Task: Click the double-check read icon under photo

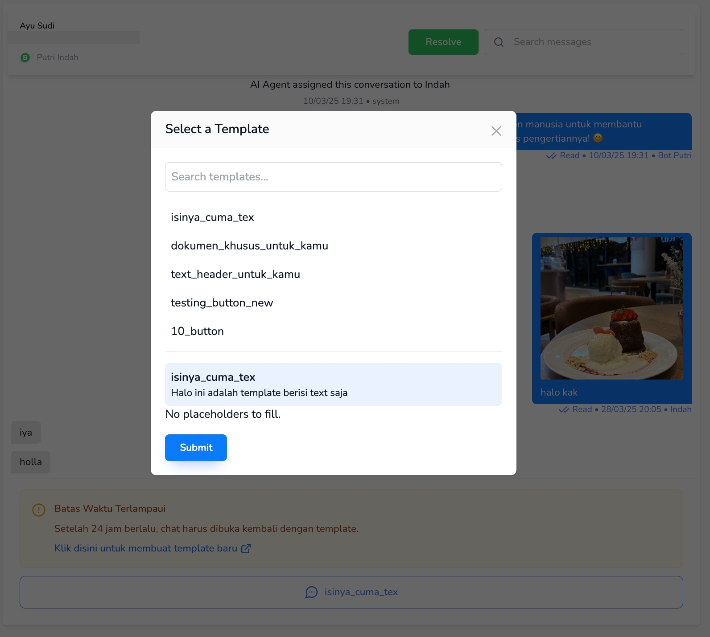Action: (564, 410)
